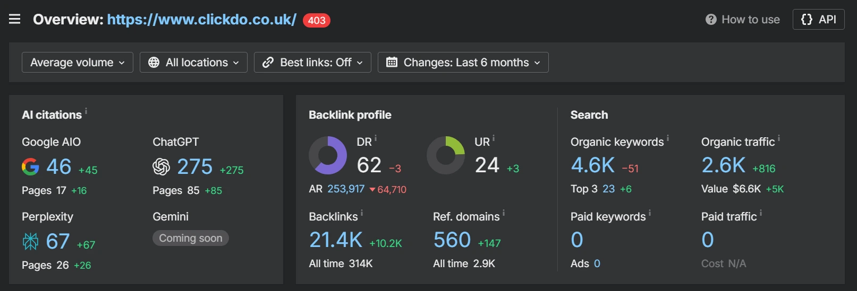Open Perplexity citations value 67

coord(58,242)
